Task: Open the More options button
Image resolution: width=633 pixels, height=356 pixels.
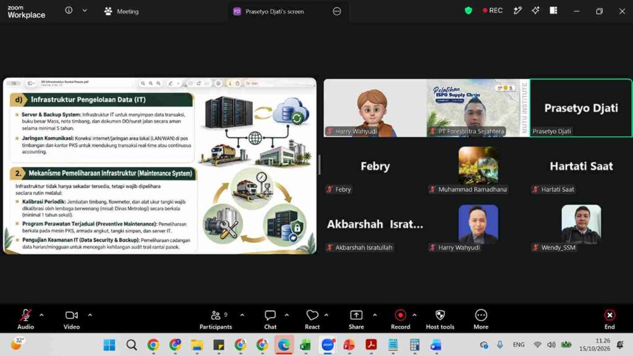Action: coord(481,320)
